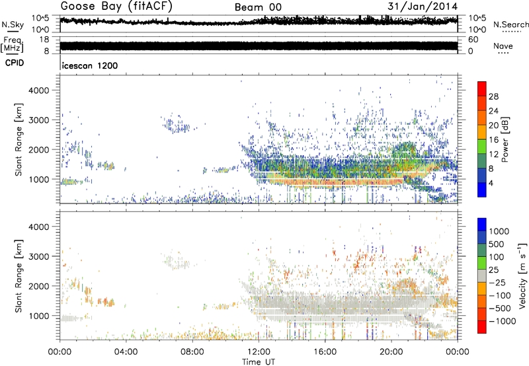Click the Power color bar value '4'
The height and width of the screenshot is (366, 529).
coord(491,183)
